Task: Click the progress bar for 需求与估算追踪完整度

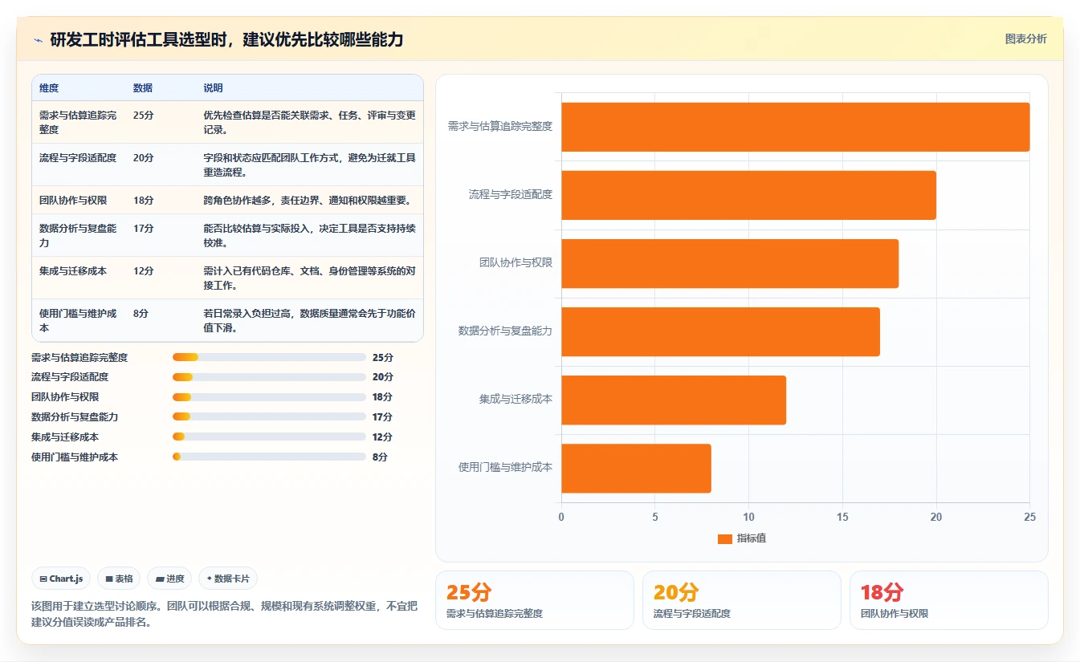Action: [x=269, y=357]
